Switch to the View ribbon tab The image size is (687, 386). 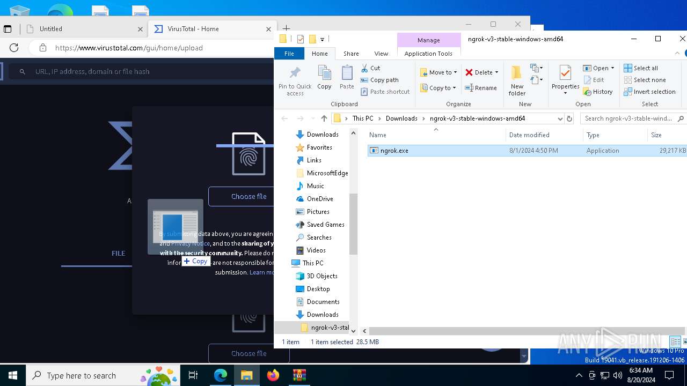381,54
